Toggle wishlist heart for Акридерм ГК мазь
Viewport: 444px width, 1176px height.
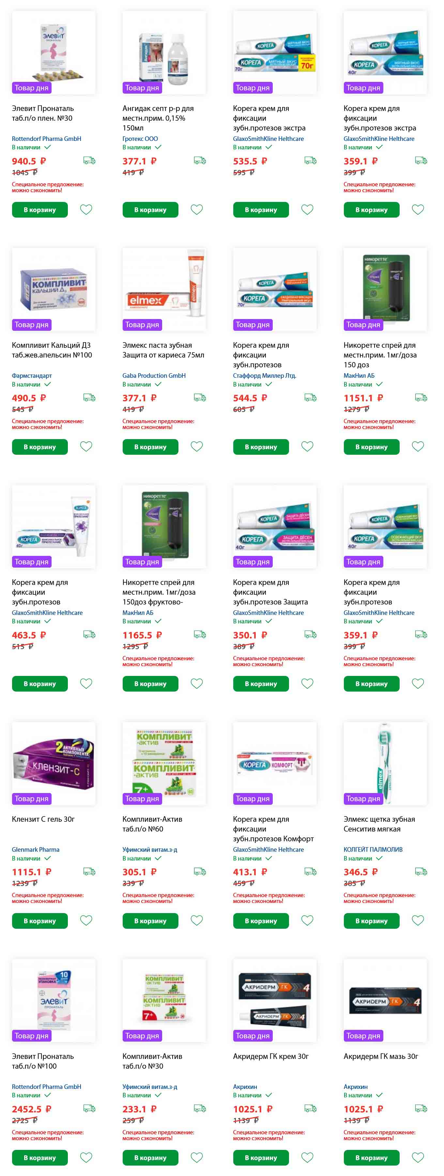pyautogui.click(x=418, y=1157)
